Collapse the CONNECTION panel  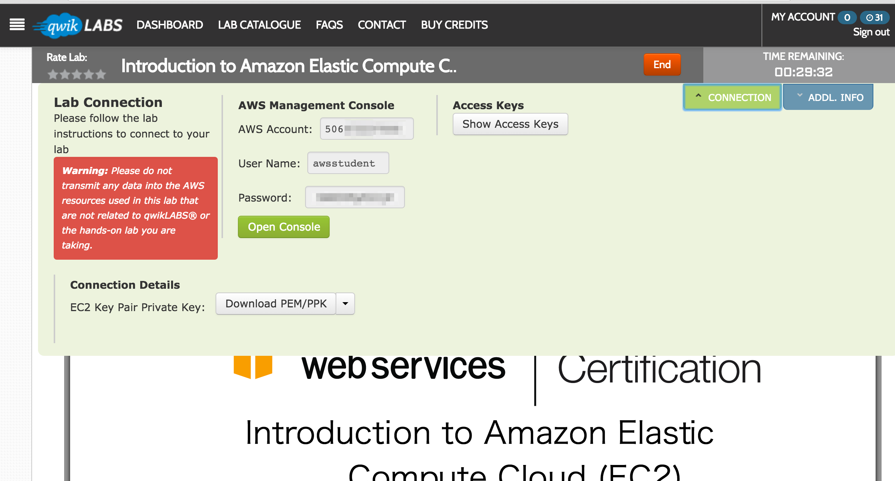tap(732, 97)
